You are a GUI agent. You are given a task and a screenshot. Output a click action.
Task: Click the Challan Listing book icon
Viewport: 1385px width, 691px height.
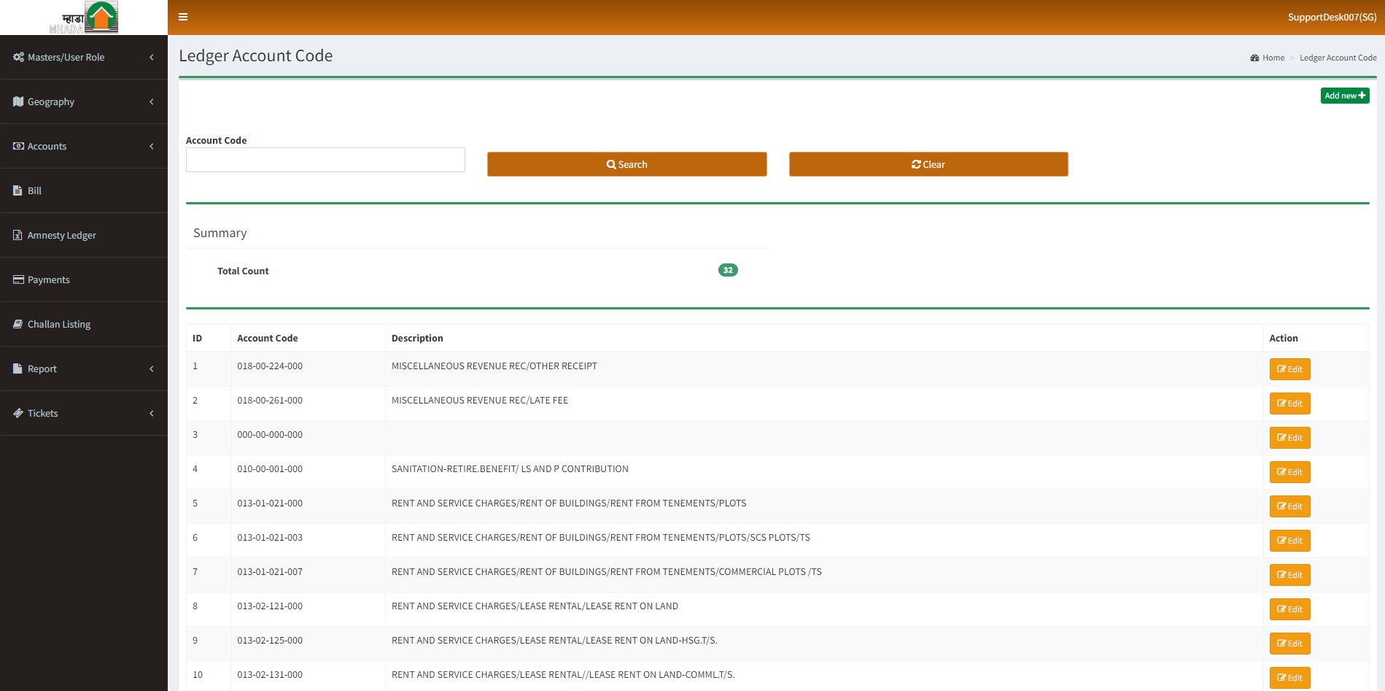(x=18, y=324)
